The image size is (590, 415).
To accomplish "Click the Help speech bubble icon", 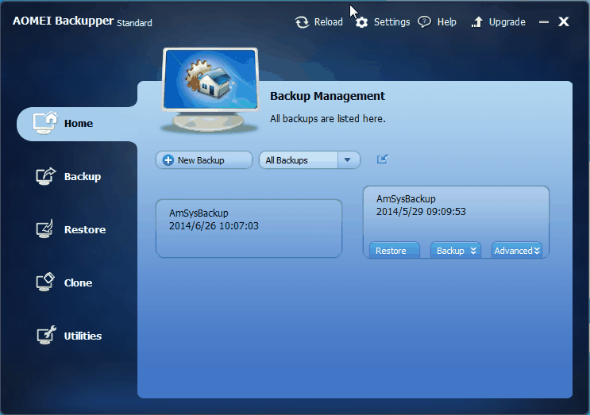I will click(425, 21).
